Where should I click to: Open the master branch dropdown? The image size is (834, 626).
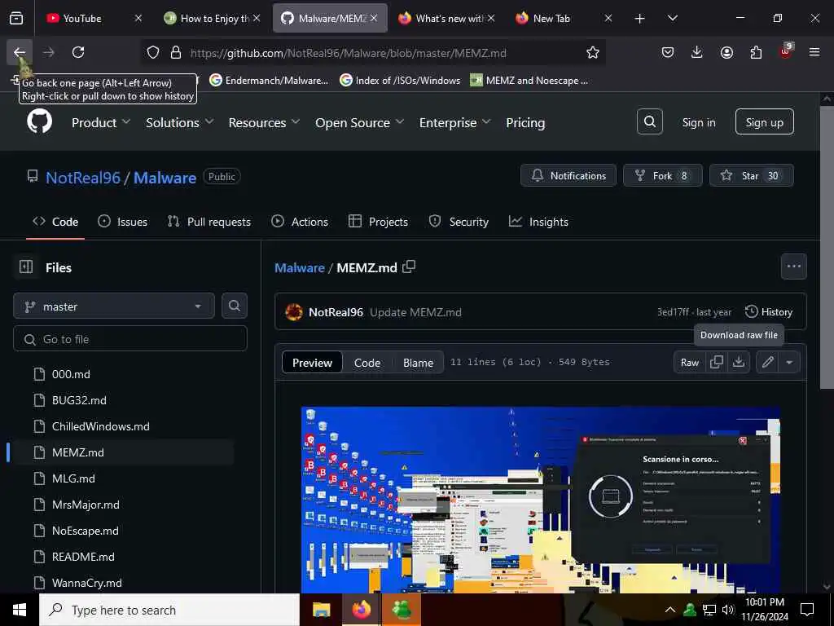[114, 306]
